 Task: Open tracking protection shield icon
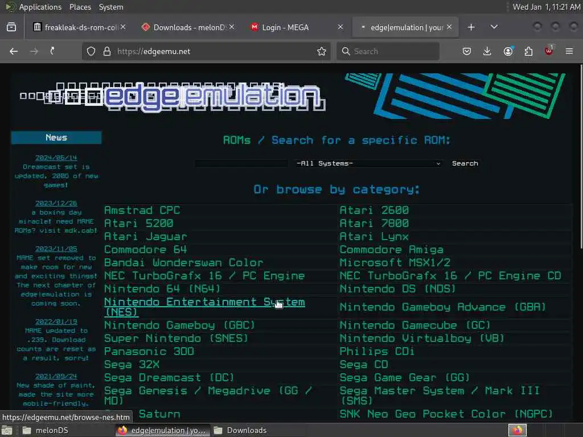pos(91,51)
